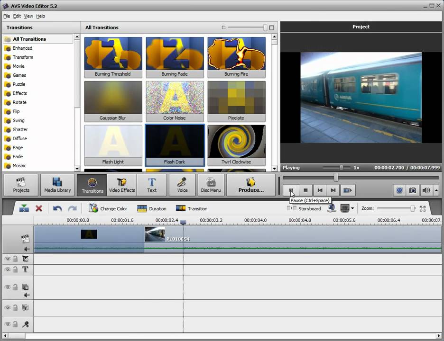This screenshot has width=444, height=341.
Task: Toggle visibility of the text track
Action: coord(8,269)
